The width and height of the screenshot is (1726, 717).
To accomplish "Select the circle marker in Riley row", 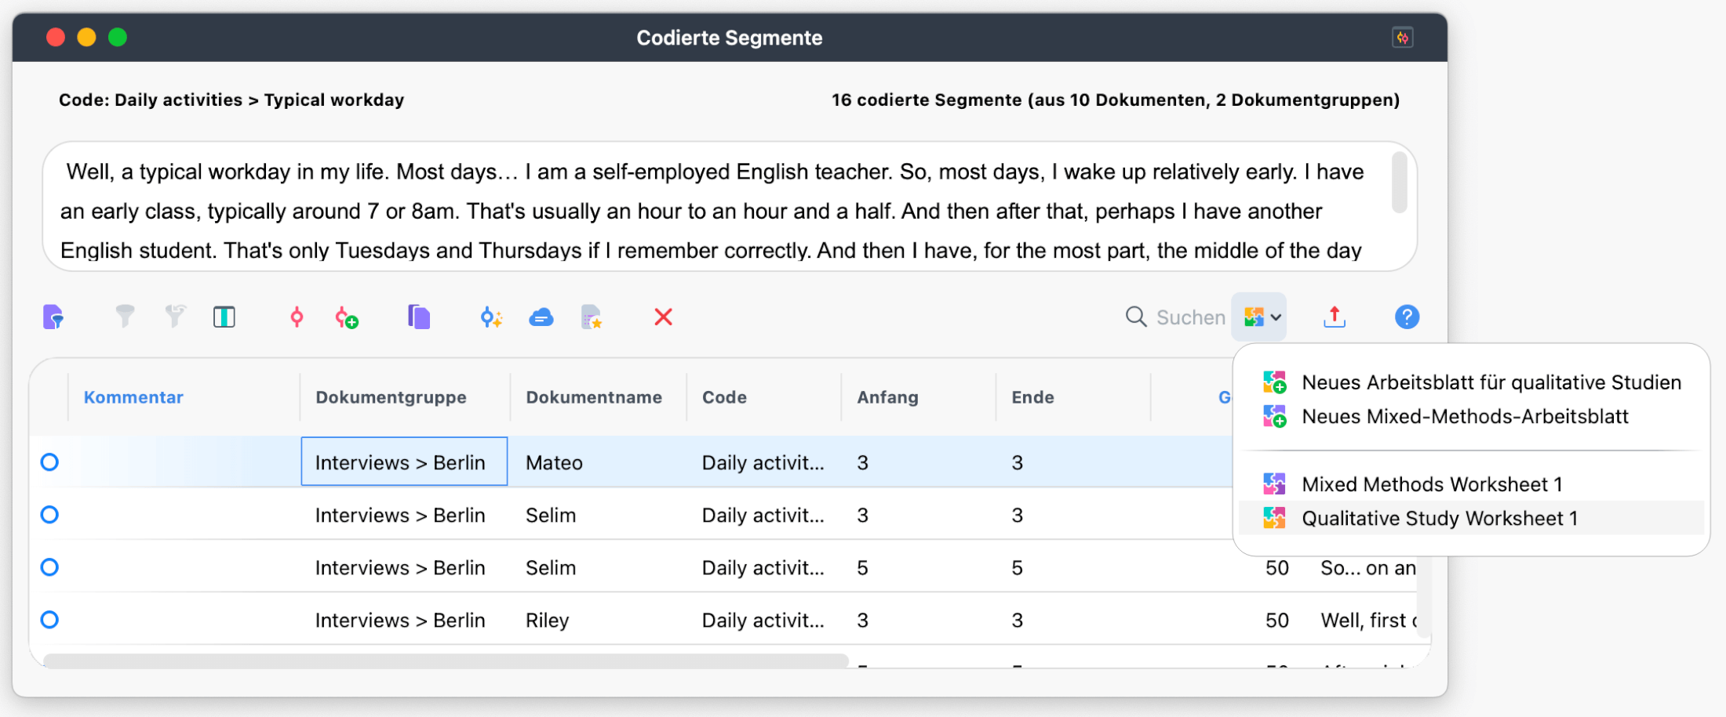I will [49, 620].
